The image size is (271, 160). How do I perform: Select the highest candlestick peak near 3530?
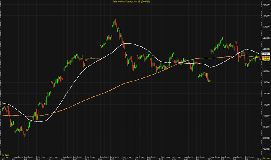click(114, 21)
